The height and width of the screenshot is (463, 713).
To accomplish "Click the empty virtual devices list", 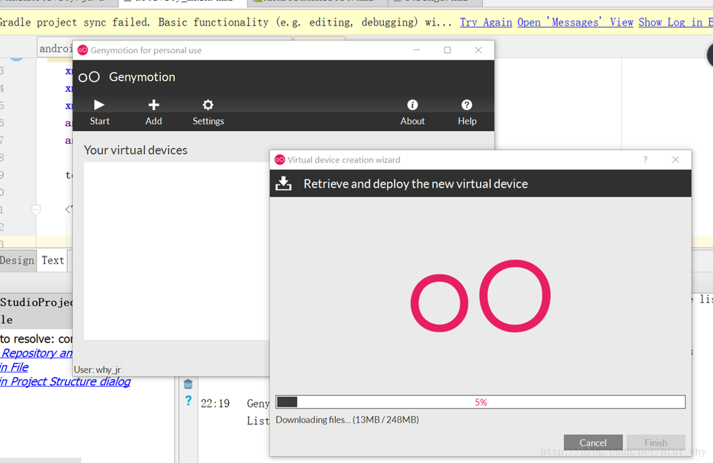I will (x=176, y=251).
